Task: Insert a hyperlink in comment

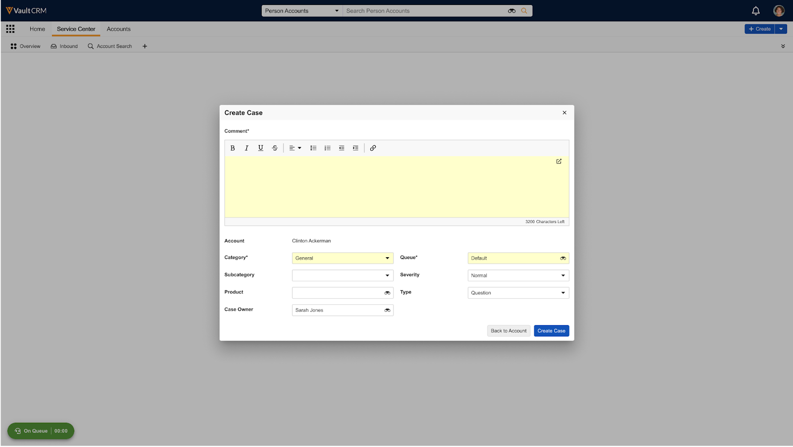Action: [373, 148]
